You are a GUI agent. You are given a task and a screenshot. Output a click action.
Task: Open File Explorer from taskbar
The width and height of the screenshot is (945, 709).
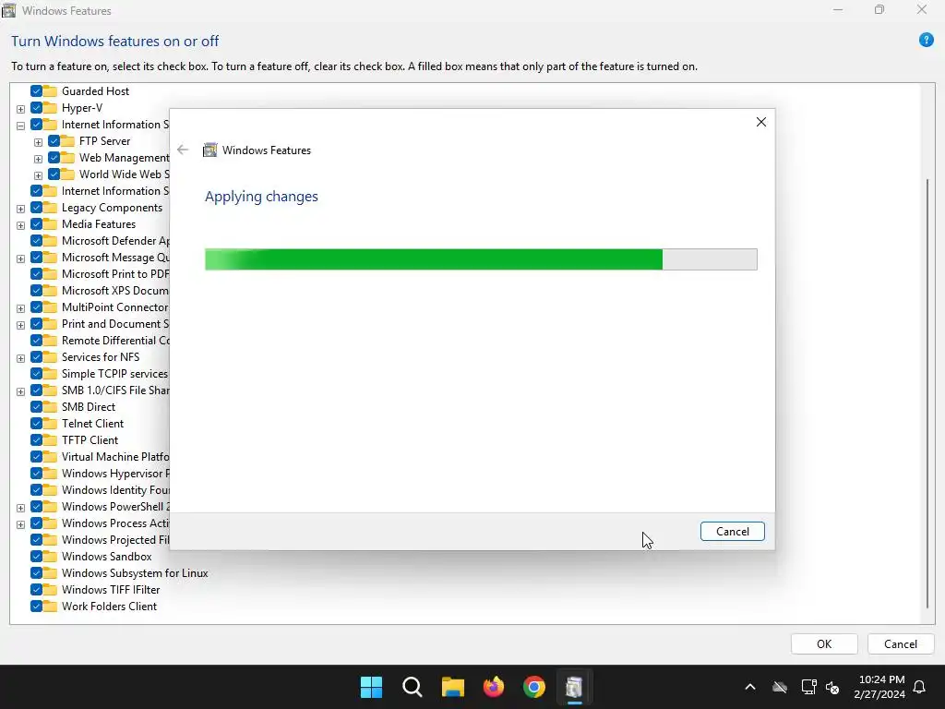[452, 687]
